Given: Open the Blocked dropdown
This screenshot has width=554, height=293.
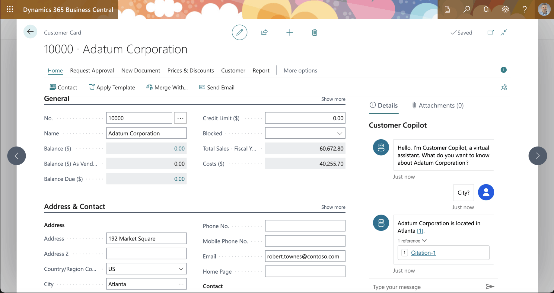Looking at the screenshot, I should click(x=339, y=133).
